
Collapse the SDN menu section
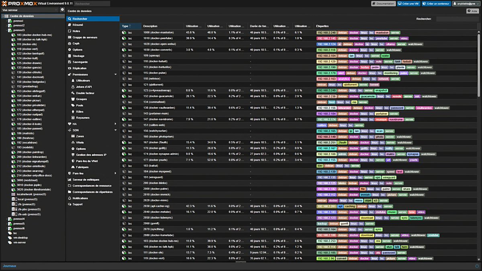coord(116,130)
